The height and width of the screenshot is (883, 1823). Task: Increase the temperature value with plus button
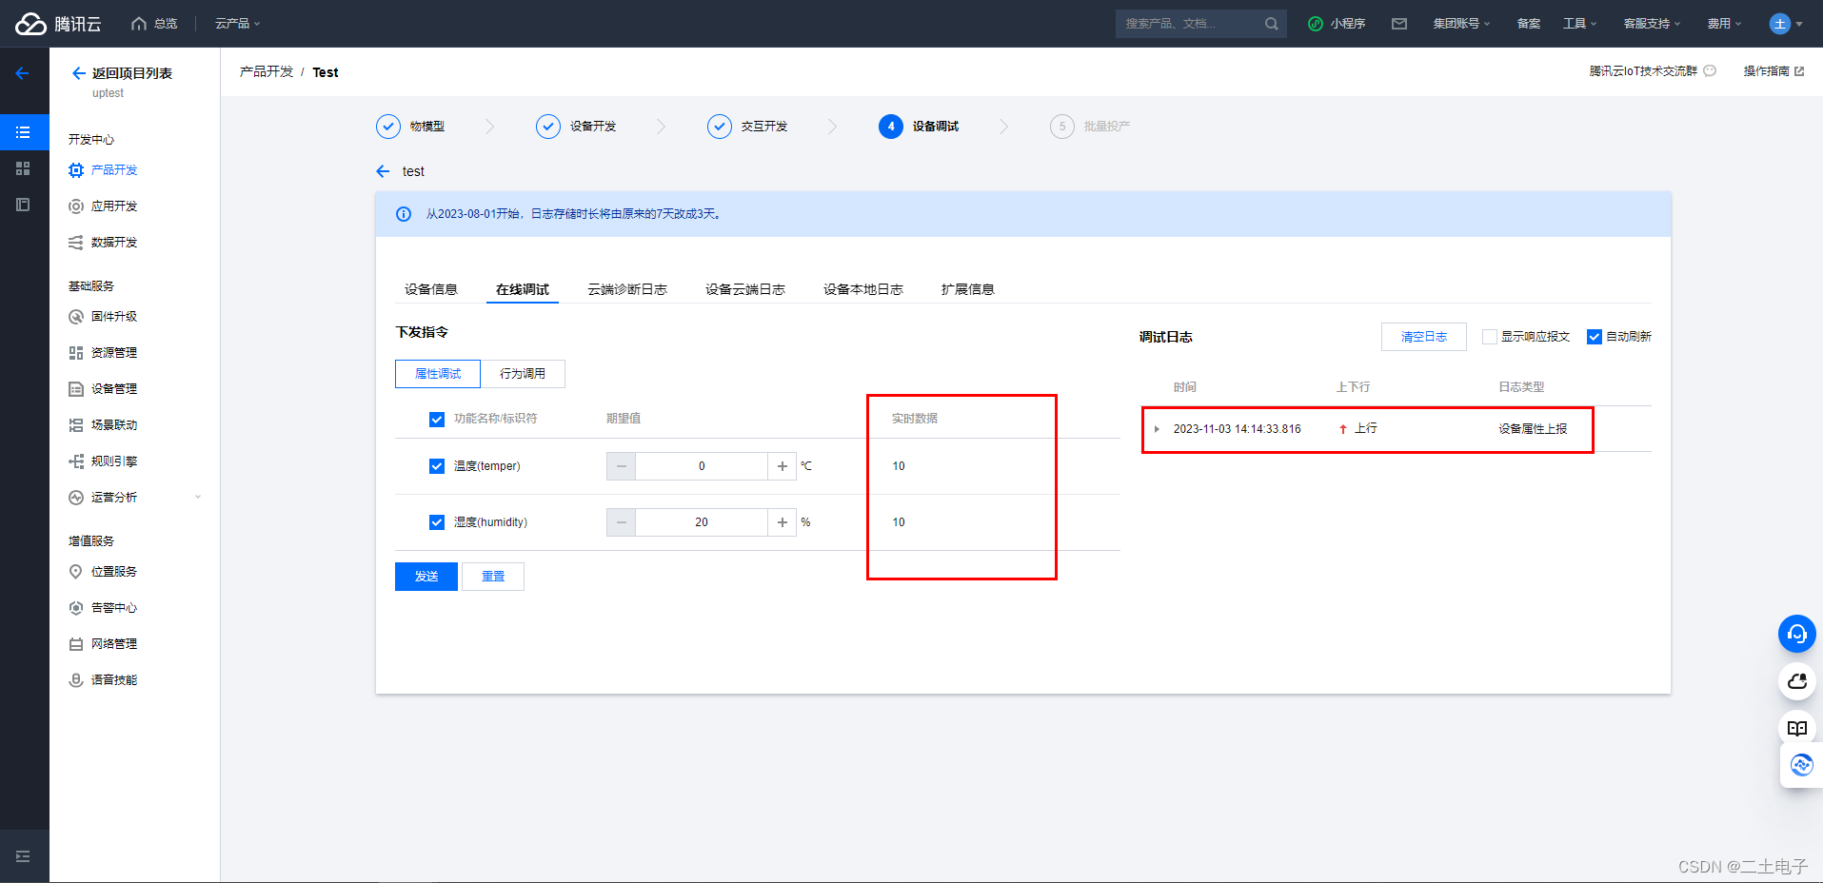(783, 466)
